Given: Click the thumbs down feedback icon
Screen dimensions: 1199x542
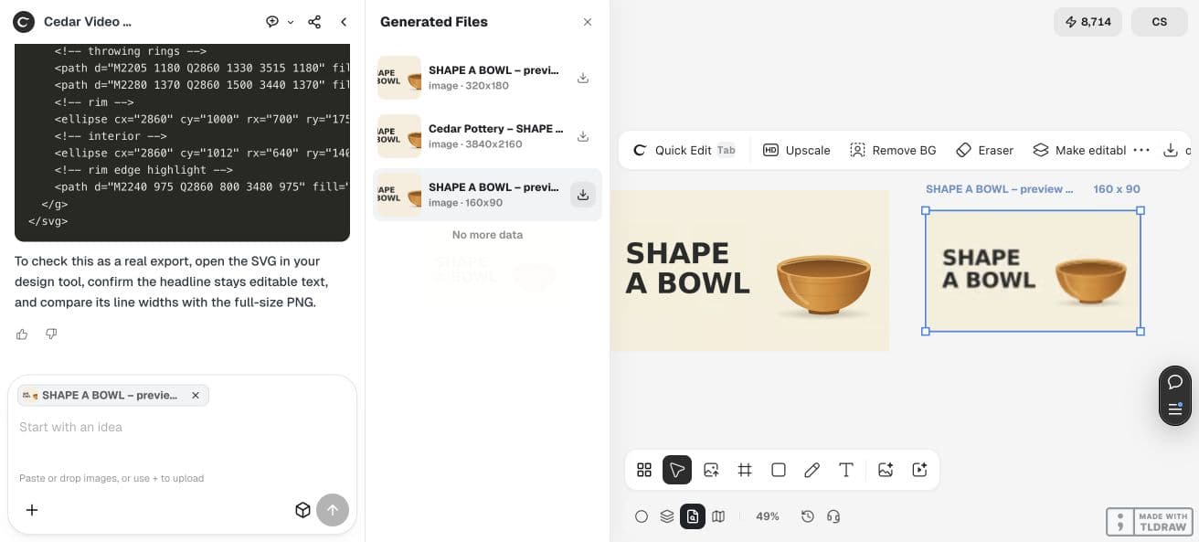Looking at the screenshot, I should [x=51, y=335].
